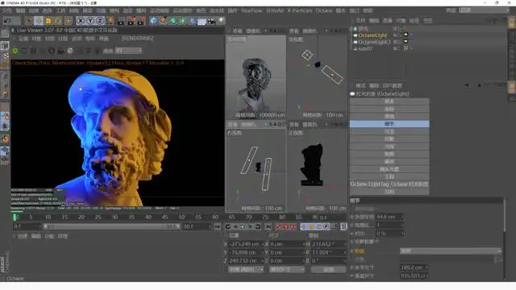Toggle autokeying red button
The width and height of the screenshot is (516, 290).
[285, 226]
